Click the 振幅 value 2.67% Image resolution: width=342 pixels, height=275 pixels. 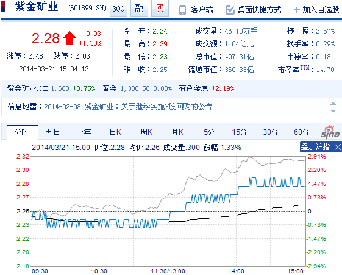pos(325,31)
